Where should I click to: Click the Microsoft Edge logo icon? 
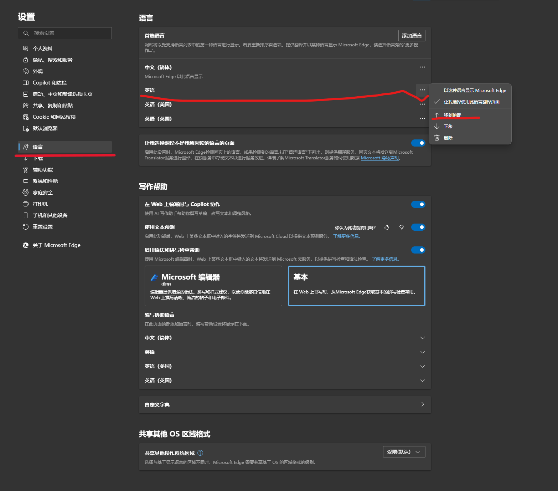click(x=26, y=245)
